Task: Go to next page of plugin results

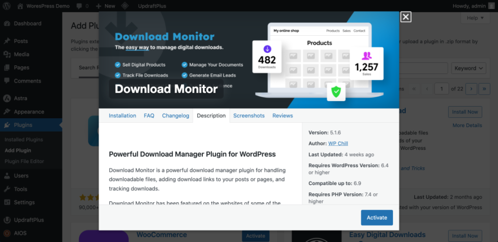Action: [471, 89]
